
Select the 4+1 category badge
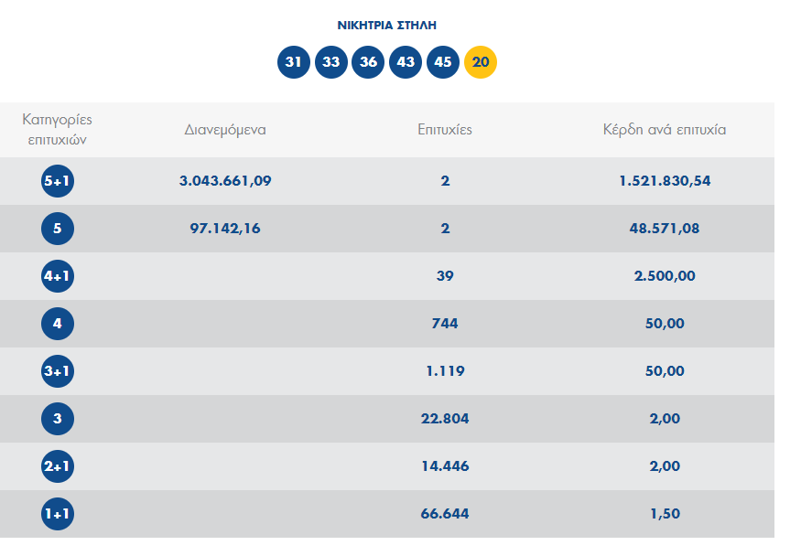pyautogui.click(x=58, y=276)
